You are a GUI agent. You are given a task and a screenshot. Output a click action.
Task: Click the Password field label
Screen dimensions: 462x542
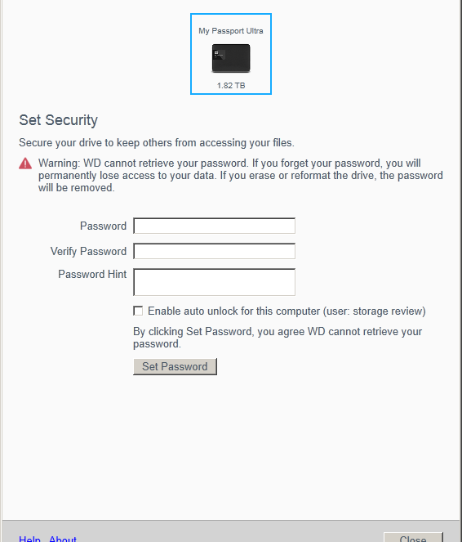(x=103, y=226)
